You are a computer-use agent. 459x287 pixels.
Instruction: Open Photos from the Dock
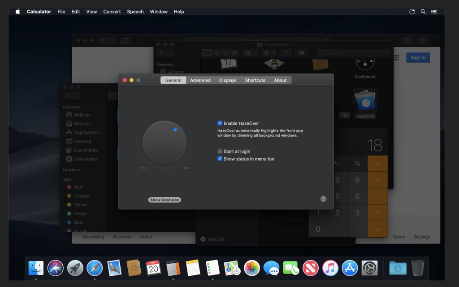coord(252,268)
